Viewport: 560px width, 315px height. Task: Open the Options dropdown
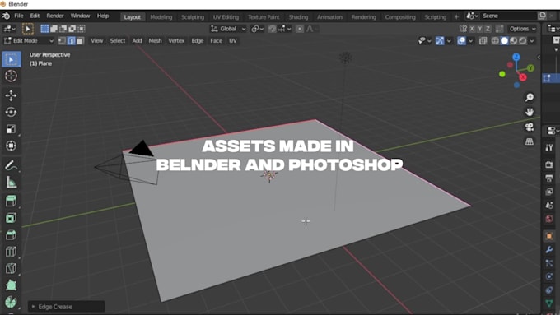point(522,29)
